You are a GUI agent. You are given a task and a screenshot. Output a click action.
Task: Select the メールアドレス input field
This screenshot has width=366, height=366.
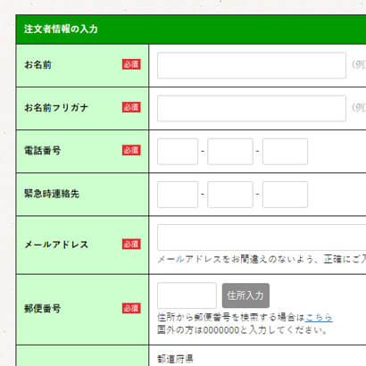(262, 237)
